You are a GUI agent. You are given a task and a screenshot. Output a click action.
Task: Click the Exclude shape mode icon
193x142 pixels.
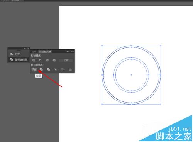click(54, 60)
